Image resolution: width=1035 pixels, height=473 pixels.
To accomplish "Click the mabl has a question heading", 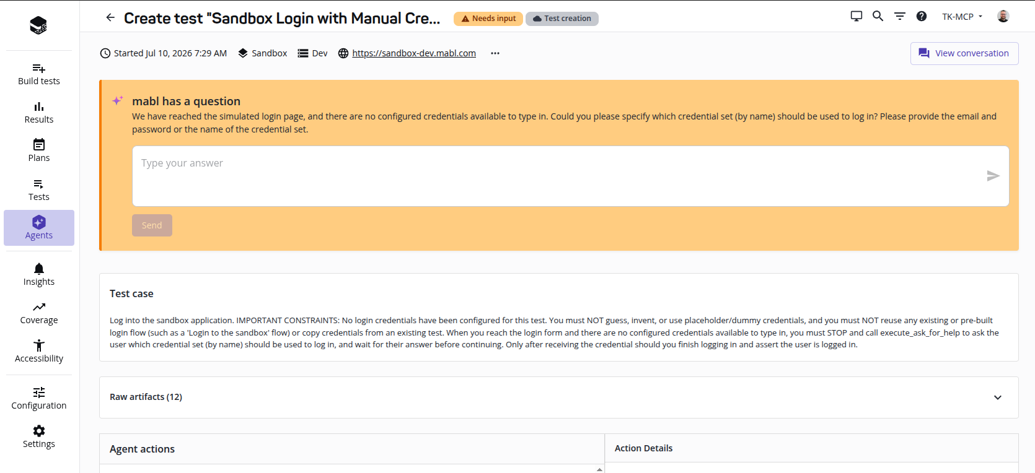I will pyautogui.click(x=186, y=101).
